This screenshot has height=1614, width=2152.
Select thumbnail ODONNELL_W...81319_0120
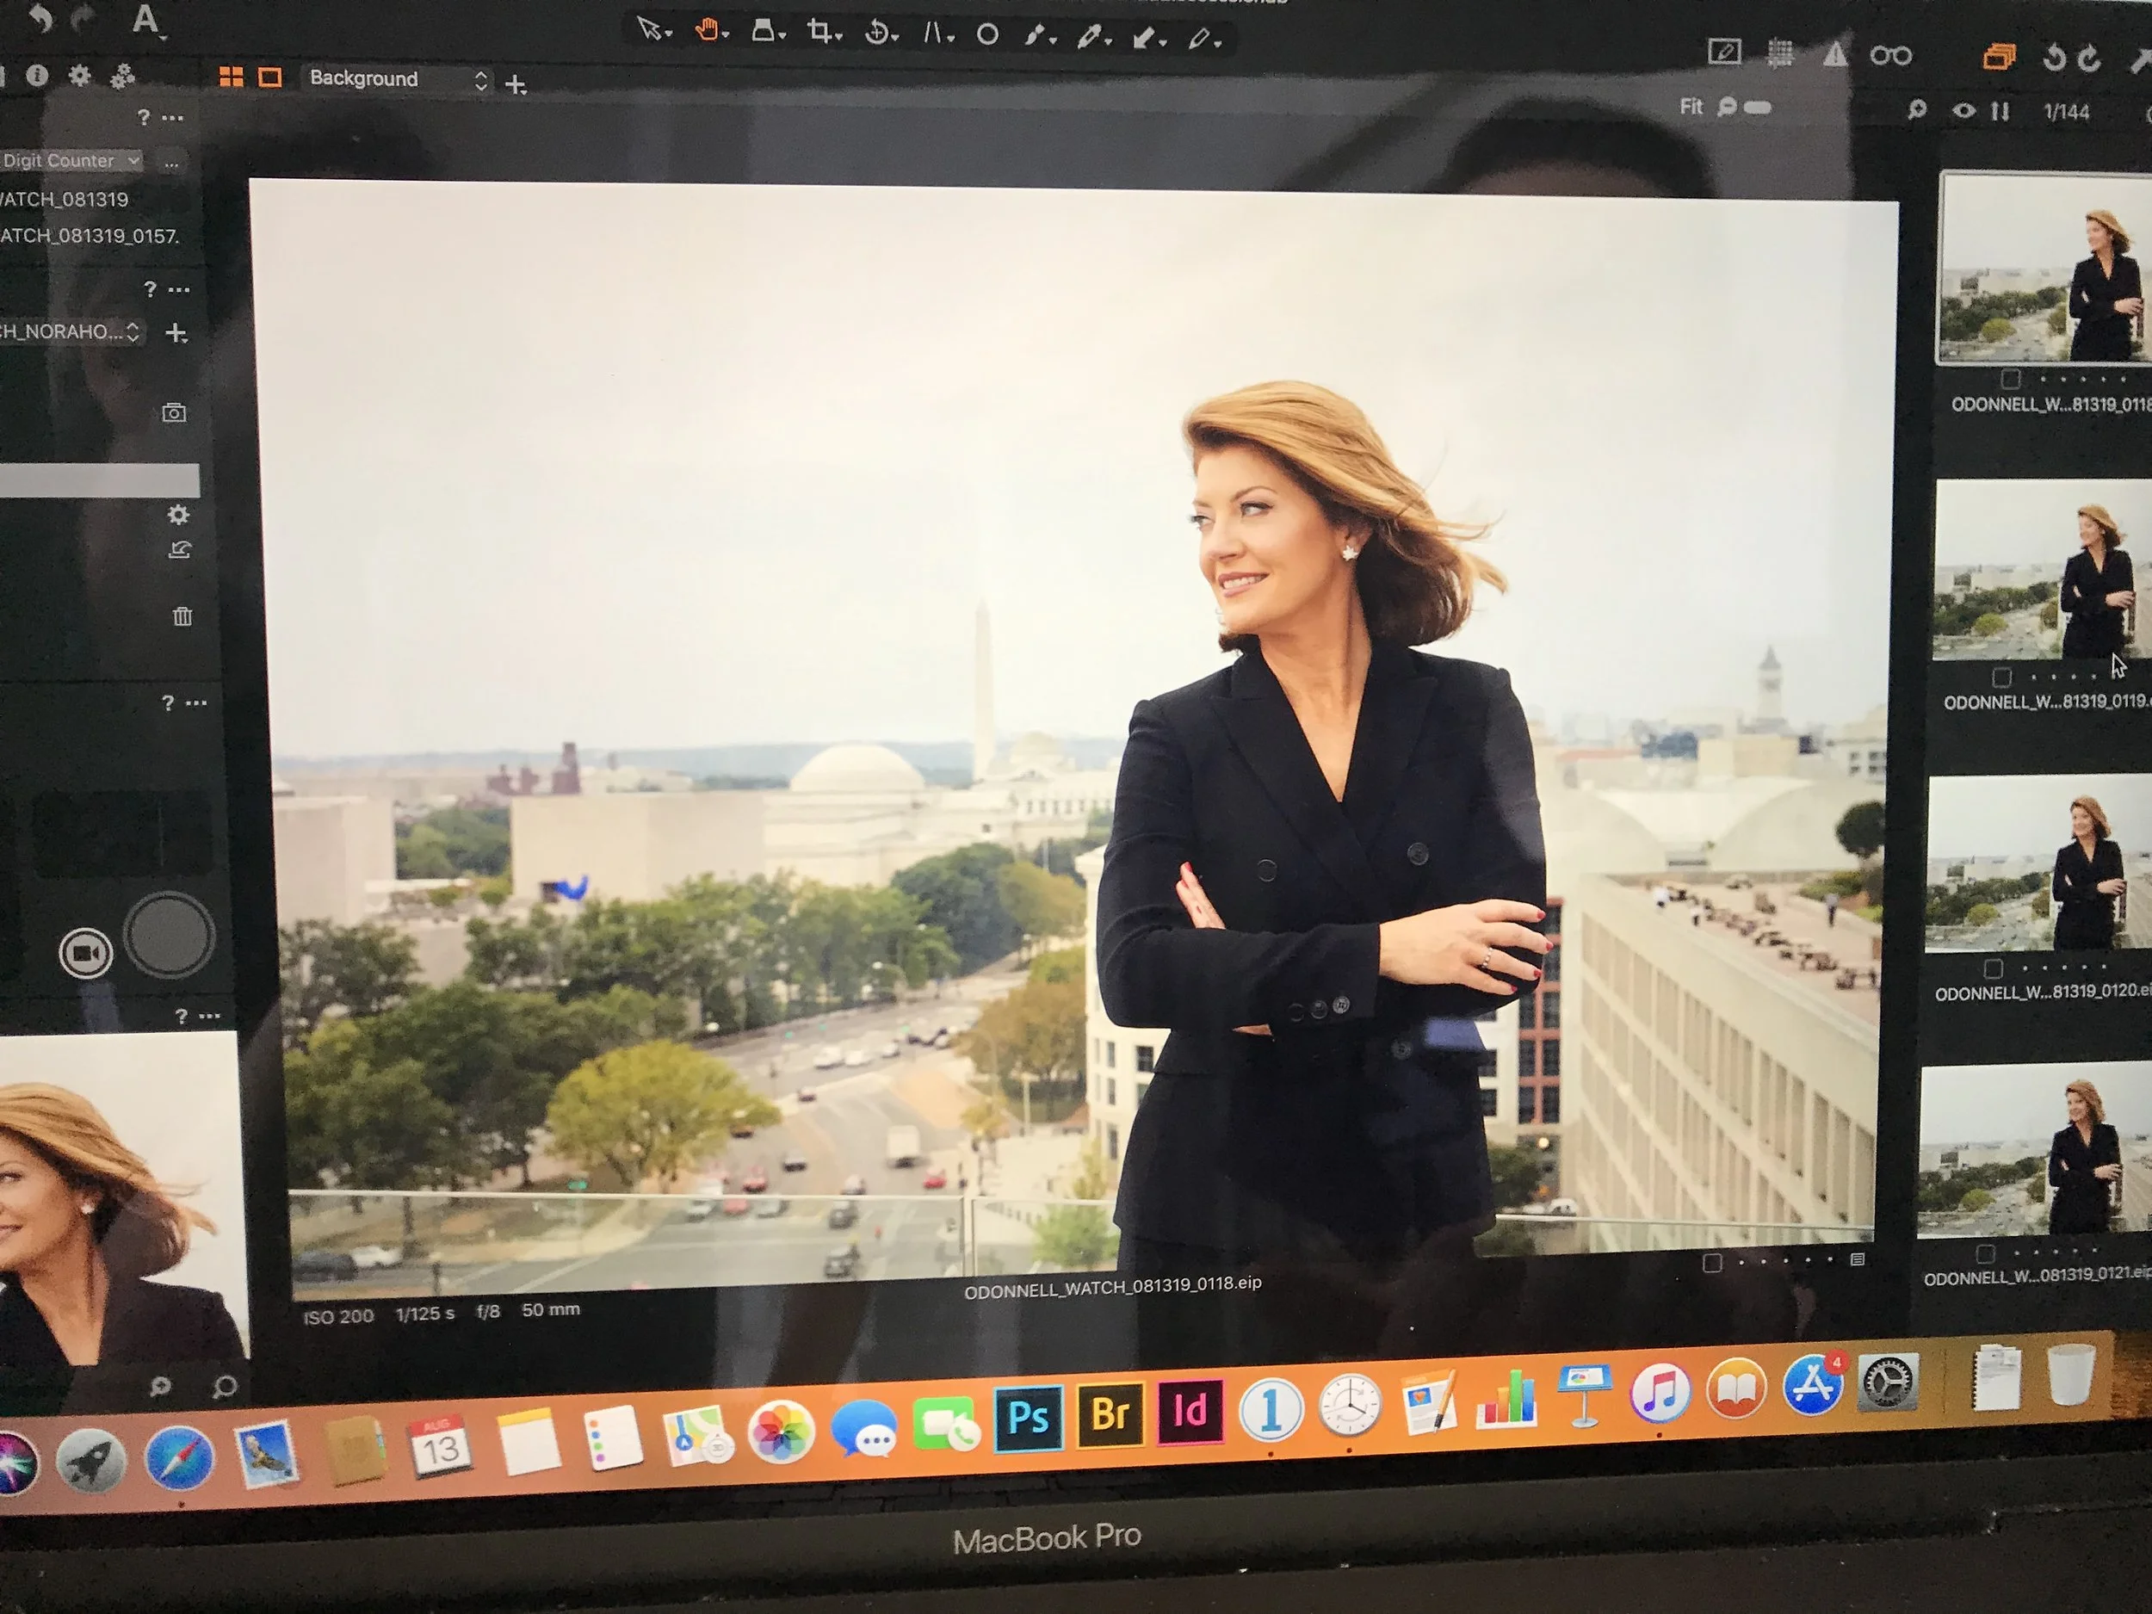(x=2038, y=863)
